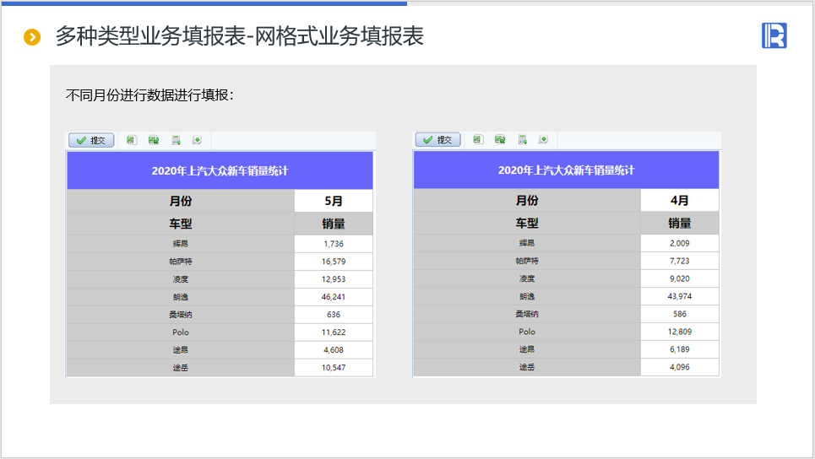Select the 5月 month cell
This screenshot has width=815, height=459.
[x=334, y=201]
